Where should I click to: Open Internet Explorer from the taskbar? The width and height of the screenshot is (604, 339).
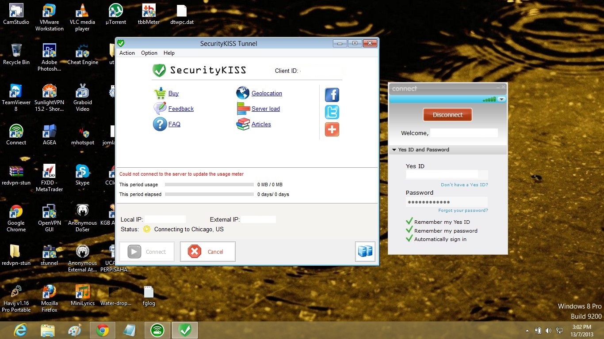[20, 330]
